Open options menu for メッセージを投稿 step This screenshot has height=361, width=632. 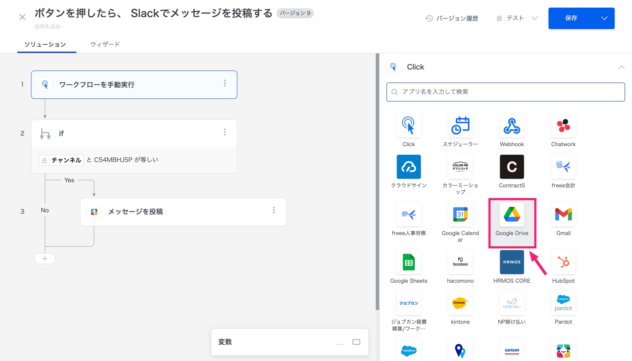[274, 211]
